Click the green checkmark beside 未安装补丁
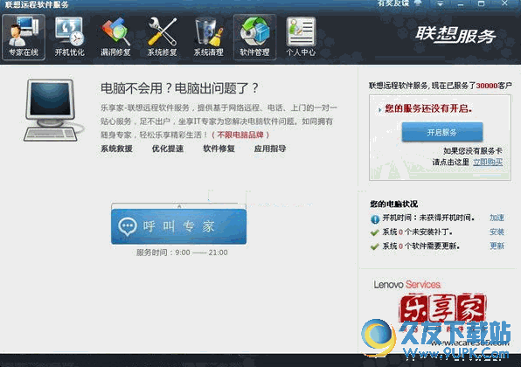Image resolution: width=521 pixels, height=367 pixels. pos(375,232)
